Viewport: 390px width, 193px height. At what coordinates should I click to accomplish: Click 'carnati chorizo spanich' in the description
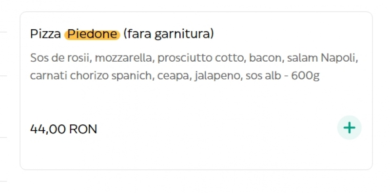91,76
